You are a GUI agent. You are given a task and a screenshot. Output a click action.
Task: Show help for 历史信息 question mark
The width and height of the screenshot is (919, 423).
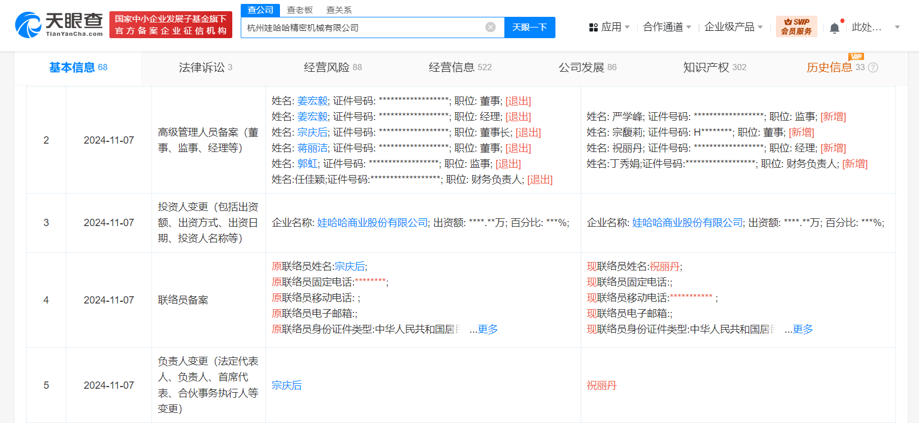(x=873, y=67)
